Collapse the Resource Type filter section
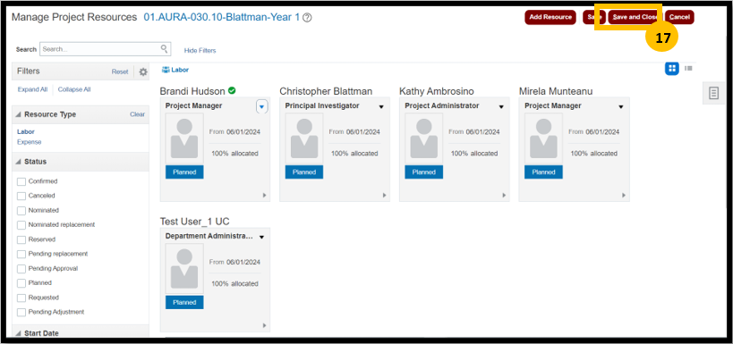This screenshot has width=733, height=344. [18, 115]
